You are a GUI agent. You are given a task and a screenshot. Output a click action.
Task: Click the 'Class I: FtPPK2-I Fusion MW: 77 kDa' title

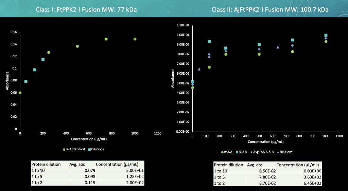(86, 9)
